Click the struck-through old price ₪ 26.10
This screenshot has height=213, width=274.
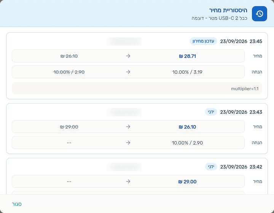click(x=69, y=56)
